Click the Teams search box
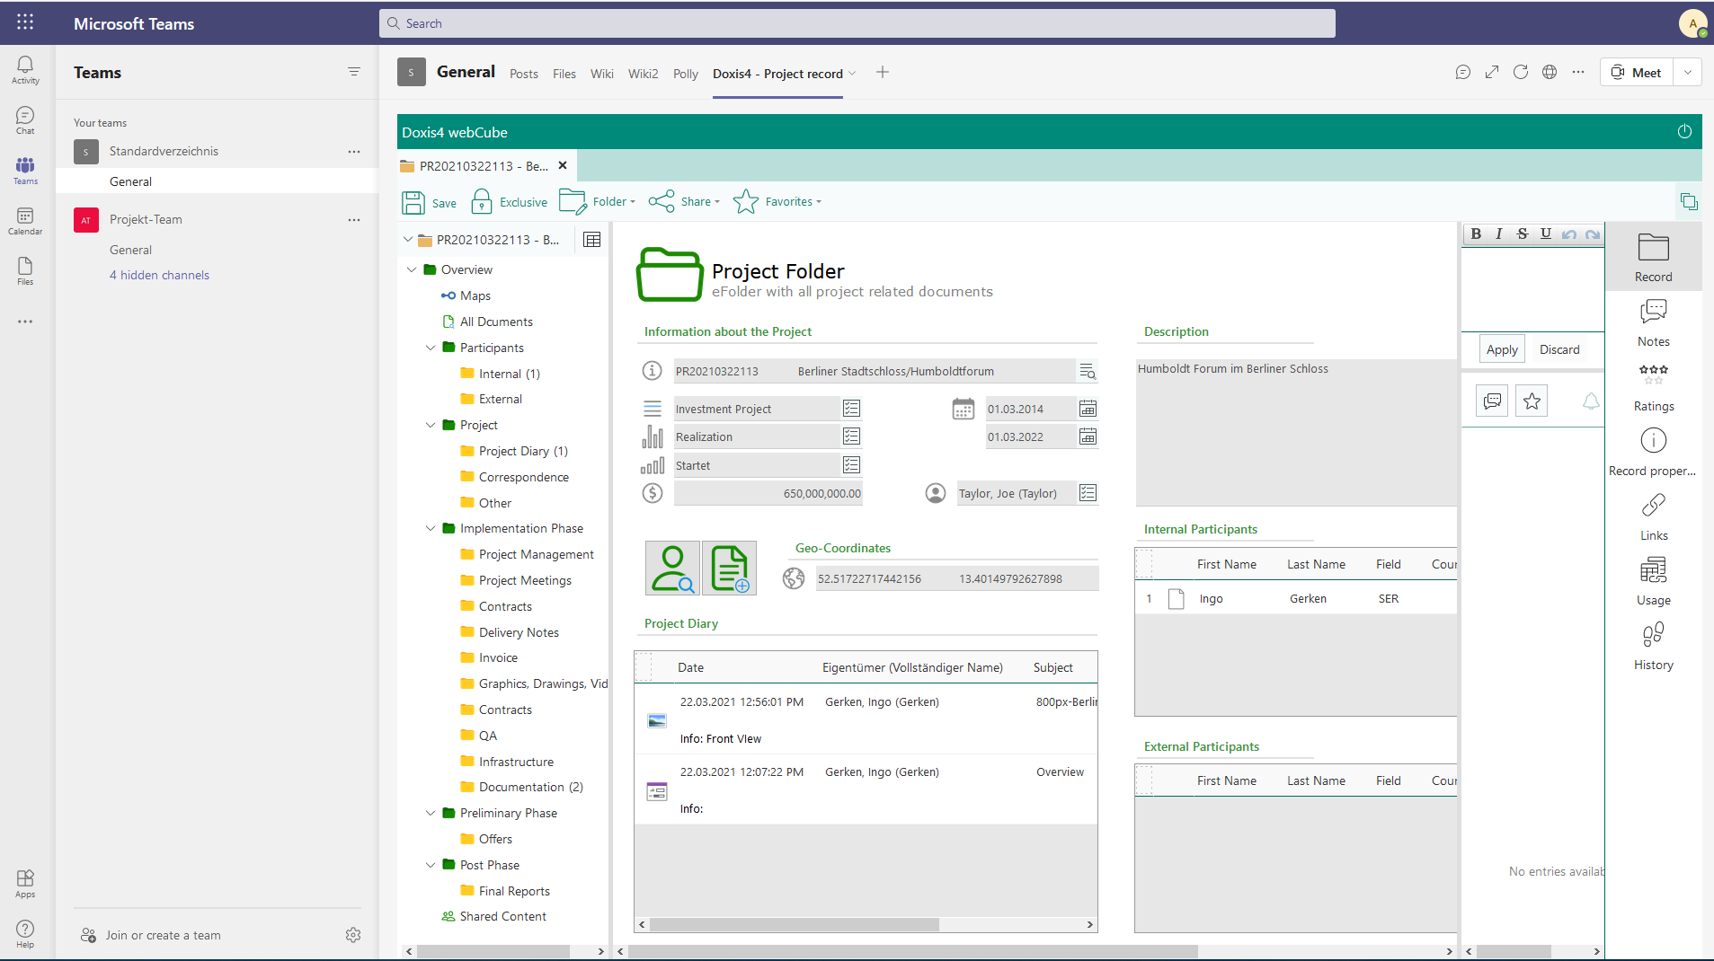Image resolution: width=1714 pixels, height=961 pixels. (x=857, y=23)
